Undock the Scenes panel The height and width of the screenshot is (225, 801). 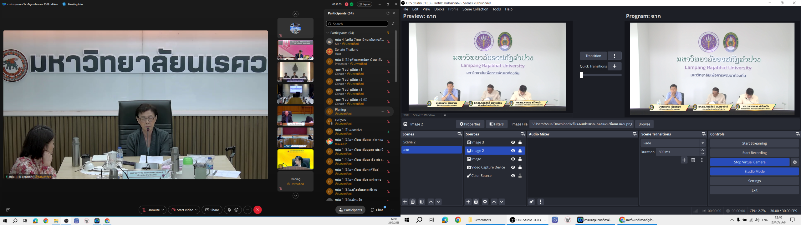(x=459, y=134)
